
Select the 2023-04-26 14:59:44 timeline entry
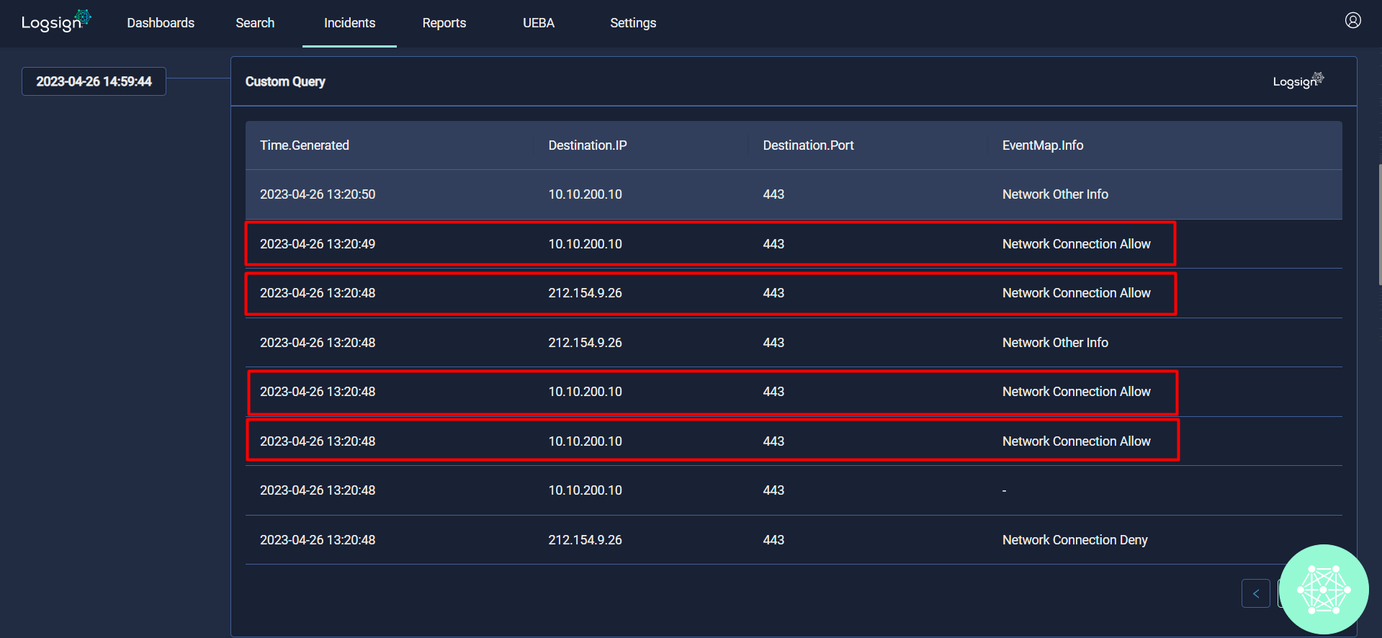tap(94, 81)
